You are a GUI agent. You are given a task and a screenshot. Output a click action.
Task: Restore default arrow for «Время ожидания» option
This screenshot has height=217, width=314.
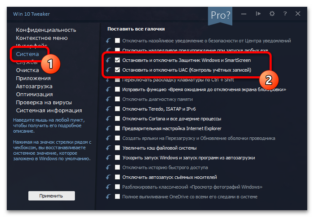108,89
